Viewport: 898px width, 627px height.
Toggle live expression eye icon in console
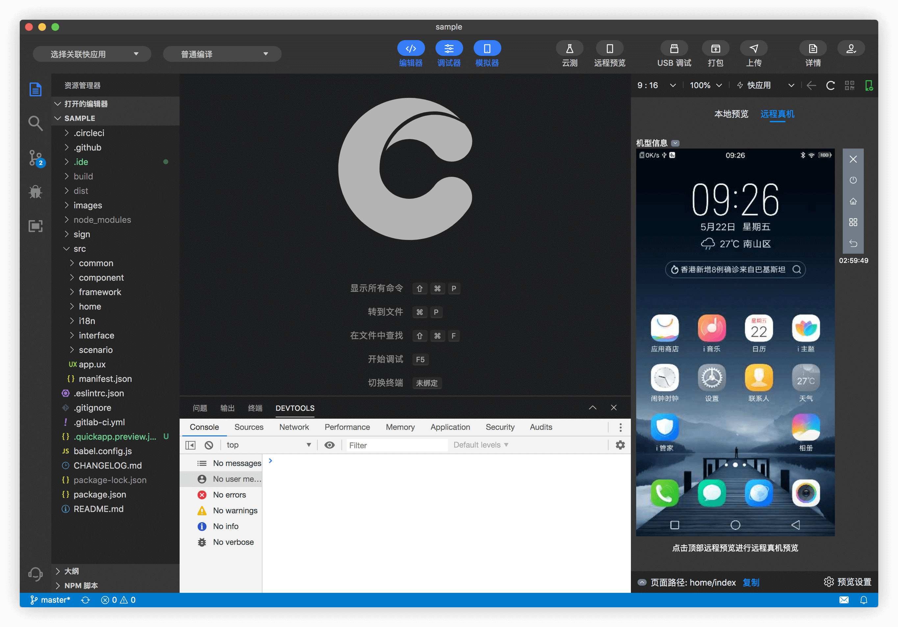tap(329, 445)
